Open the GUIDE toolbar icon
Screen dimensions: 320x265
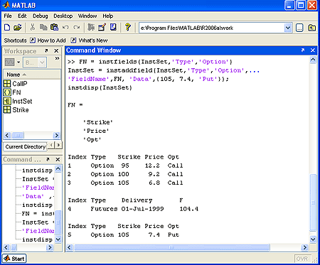tap(102, 28)
